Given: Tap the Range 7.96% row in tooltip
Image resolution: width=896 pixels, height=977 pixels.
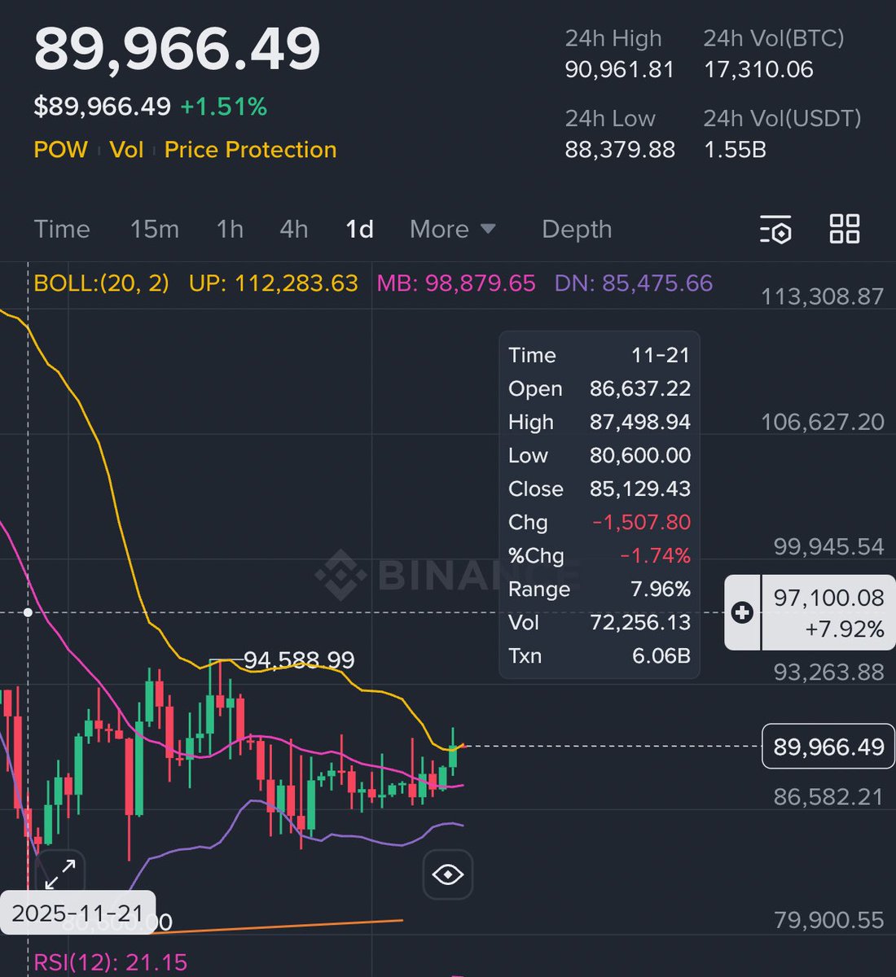Looking at the screenshot, I should (600, 589).
